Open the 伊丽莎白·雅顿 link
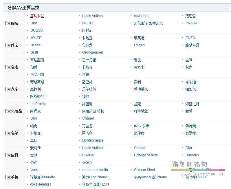The image size is (231, 189). click(x=93, y=111)
